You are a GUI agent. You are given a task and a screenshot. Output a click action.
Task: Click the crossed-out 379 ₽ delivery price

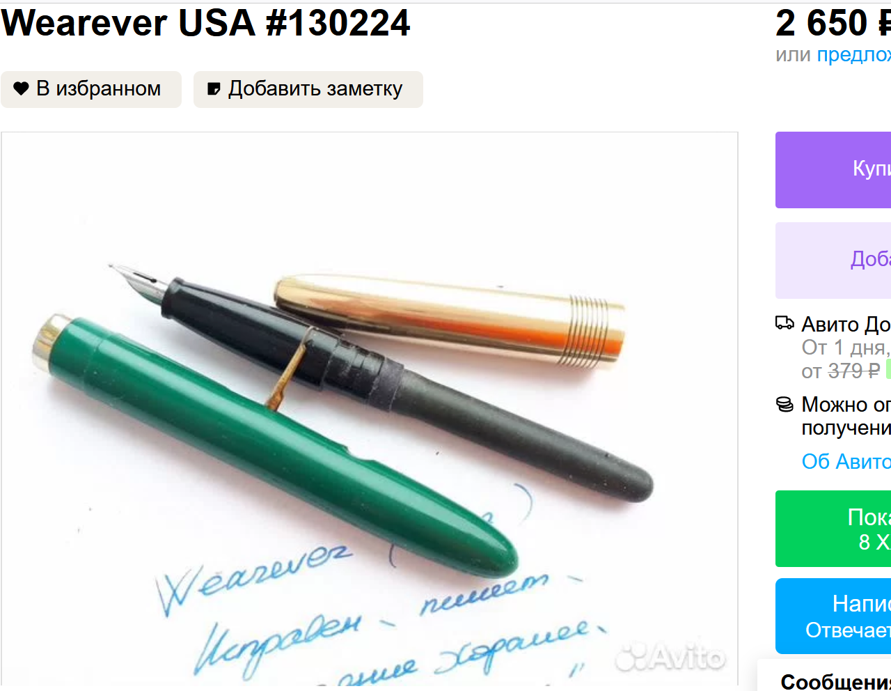pos(854,371)
